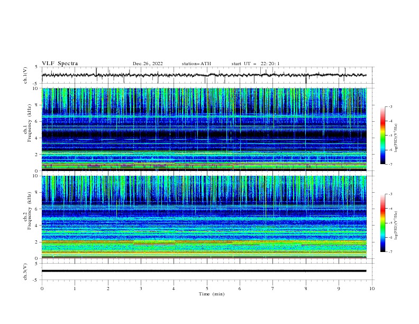The height and width of the screenshot is (324, 419).
Task: Click the log(PSD) label beside ch.2 colorbar
Action: (x=396, y=226)
